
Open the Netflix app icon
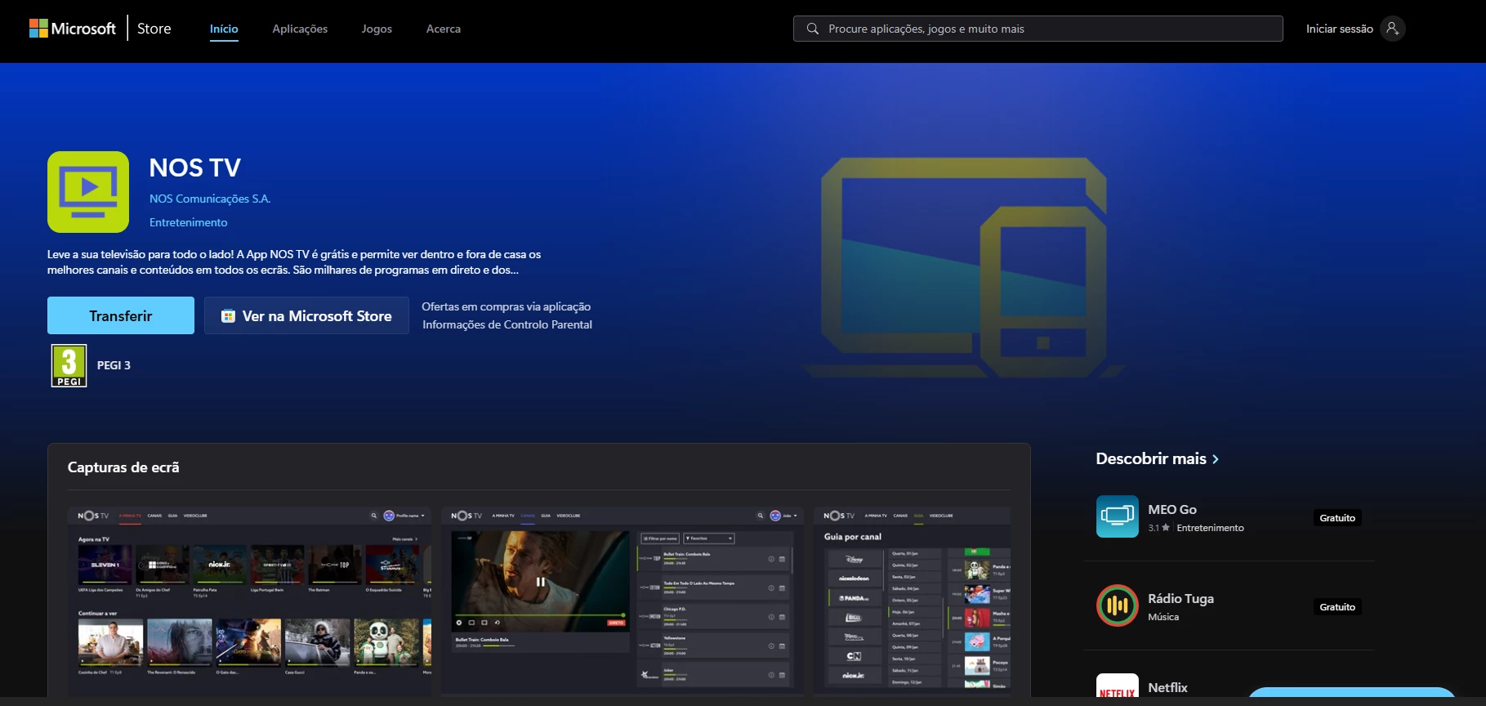click(1117, 686)
